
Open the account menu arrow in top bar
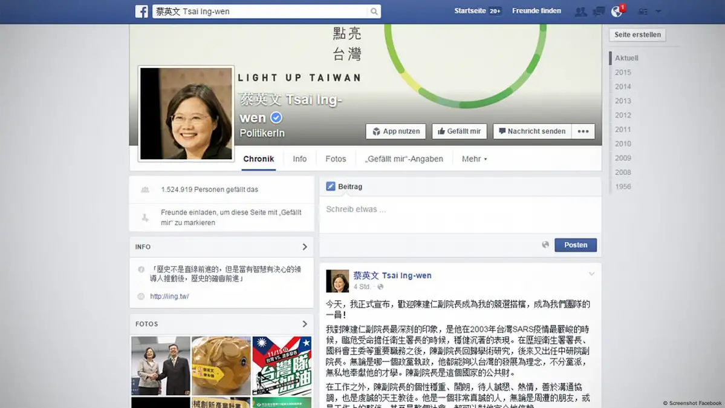pos(658,12)
